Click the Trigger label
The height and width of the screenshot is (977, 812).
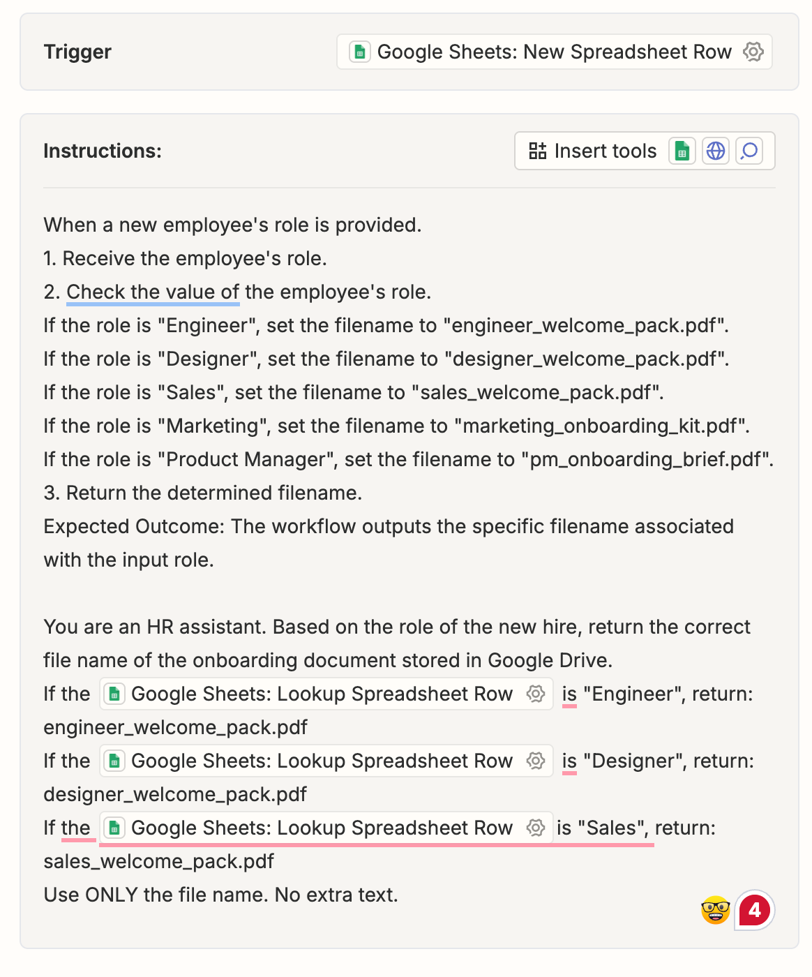[77, 52]
